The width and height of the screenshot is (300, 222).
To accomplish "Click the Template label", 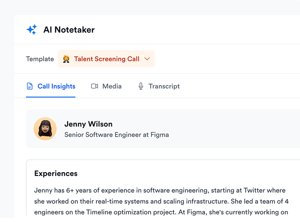I will [x=40, y=59].
